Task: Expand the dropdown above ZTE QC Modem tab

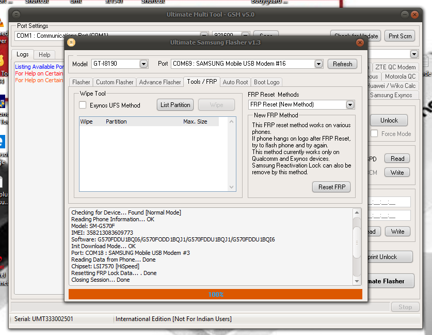Action: (414, 54)
